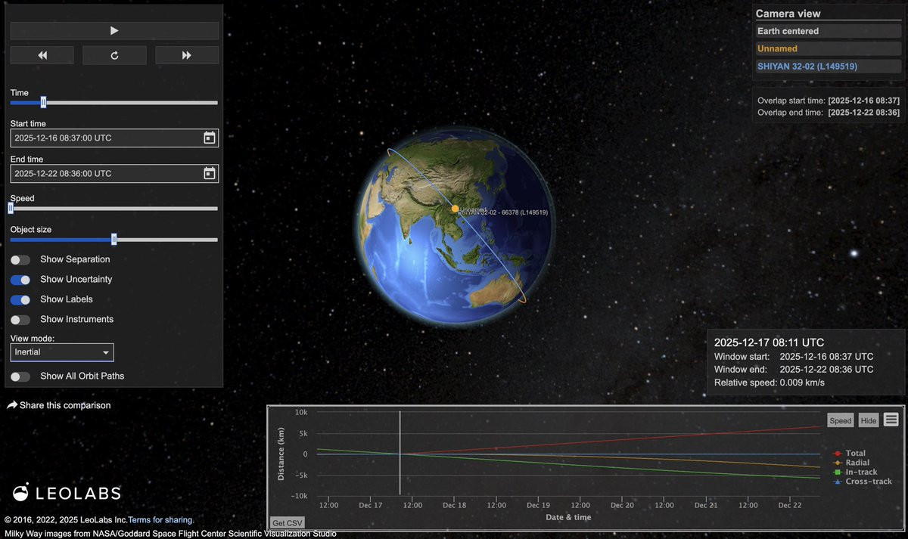Toggle the Cross-track series in legend
908x539 pixels.
tap(862, 482)
